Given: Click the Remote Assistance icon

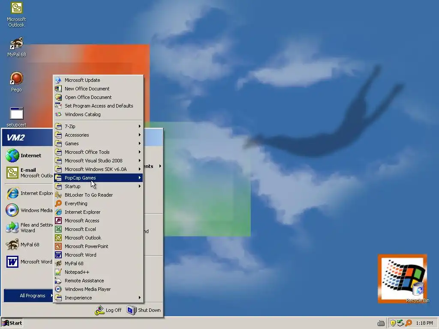Looking at the screenshot, I should click(58, 281).
